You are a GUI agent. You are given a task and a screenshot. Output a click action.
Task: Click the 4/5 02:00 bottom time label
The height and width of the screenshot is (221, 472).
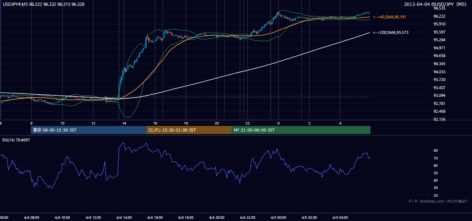309,217
